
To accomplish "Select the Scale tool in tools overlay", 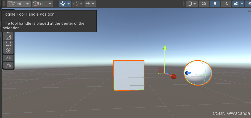I will pyautogui.click(x=8, y=37).
